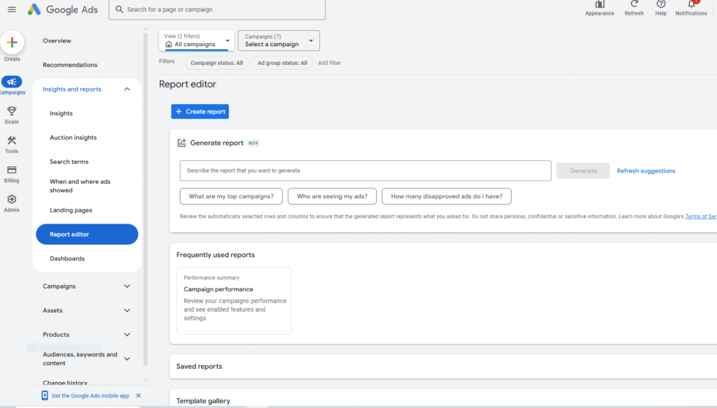
Task: Open Change history
Action: [x=65, y=383]
